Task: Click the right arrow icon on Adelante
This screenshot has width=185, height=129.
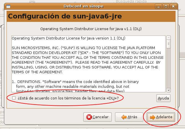Action: click(152, 117)
